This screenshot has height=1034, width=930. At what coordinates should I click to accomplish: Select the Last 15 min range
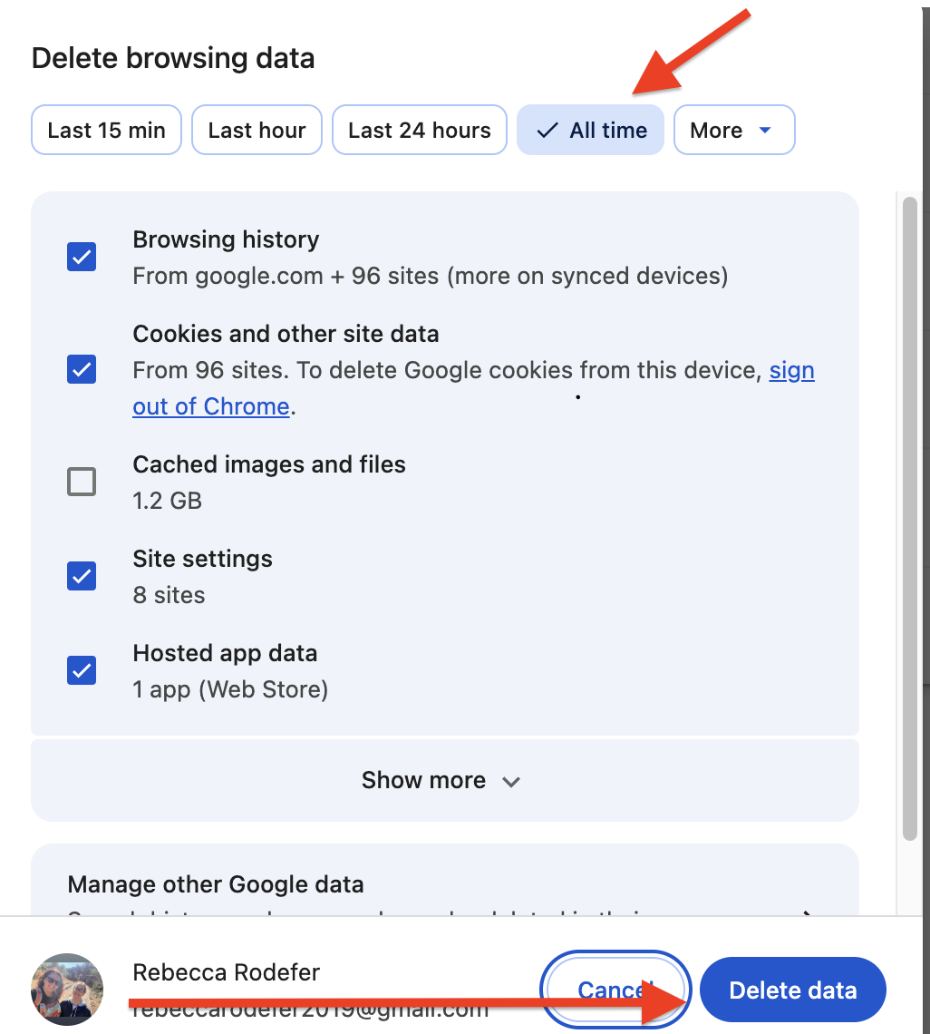click(x=106, y=130)
